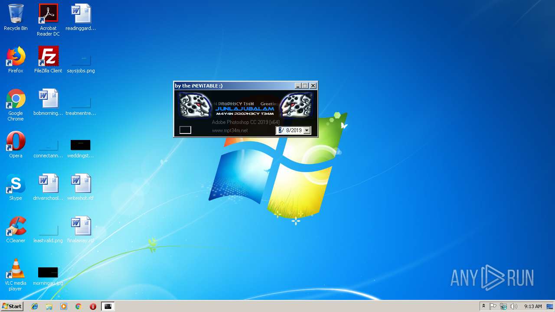Click the left jaguar logo image
This screenshot has width=555, height=312.
pyautogui.click(x=195, y=105)
